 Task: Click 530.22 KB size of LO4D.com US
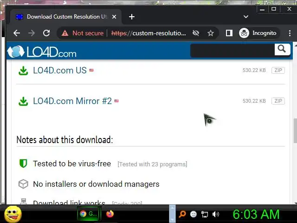(x=254, y=70)
